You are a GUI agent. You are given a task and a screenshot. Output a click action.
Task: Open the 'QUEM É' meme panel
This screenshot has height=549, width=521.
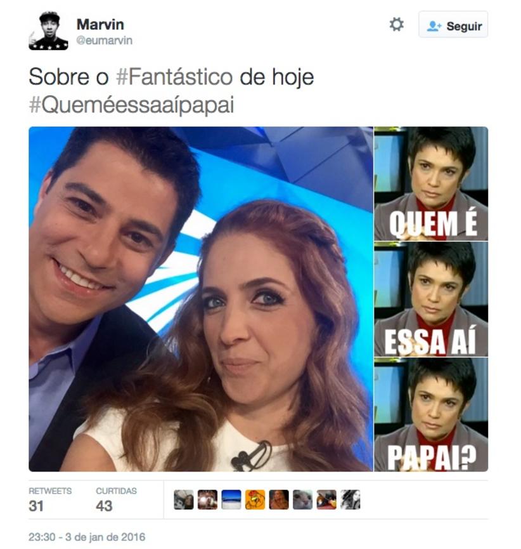click(431, 183)
